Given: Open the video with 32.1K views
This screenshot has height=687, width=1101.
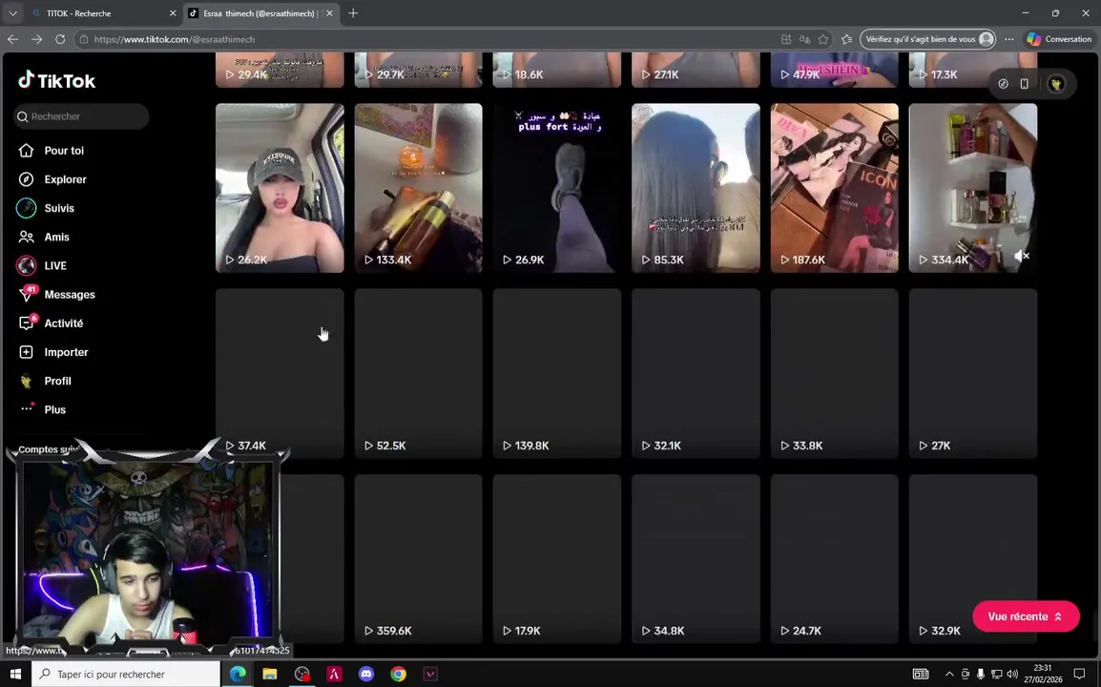Looking at the screenshot, I should [696, 373].
